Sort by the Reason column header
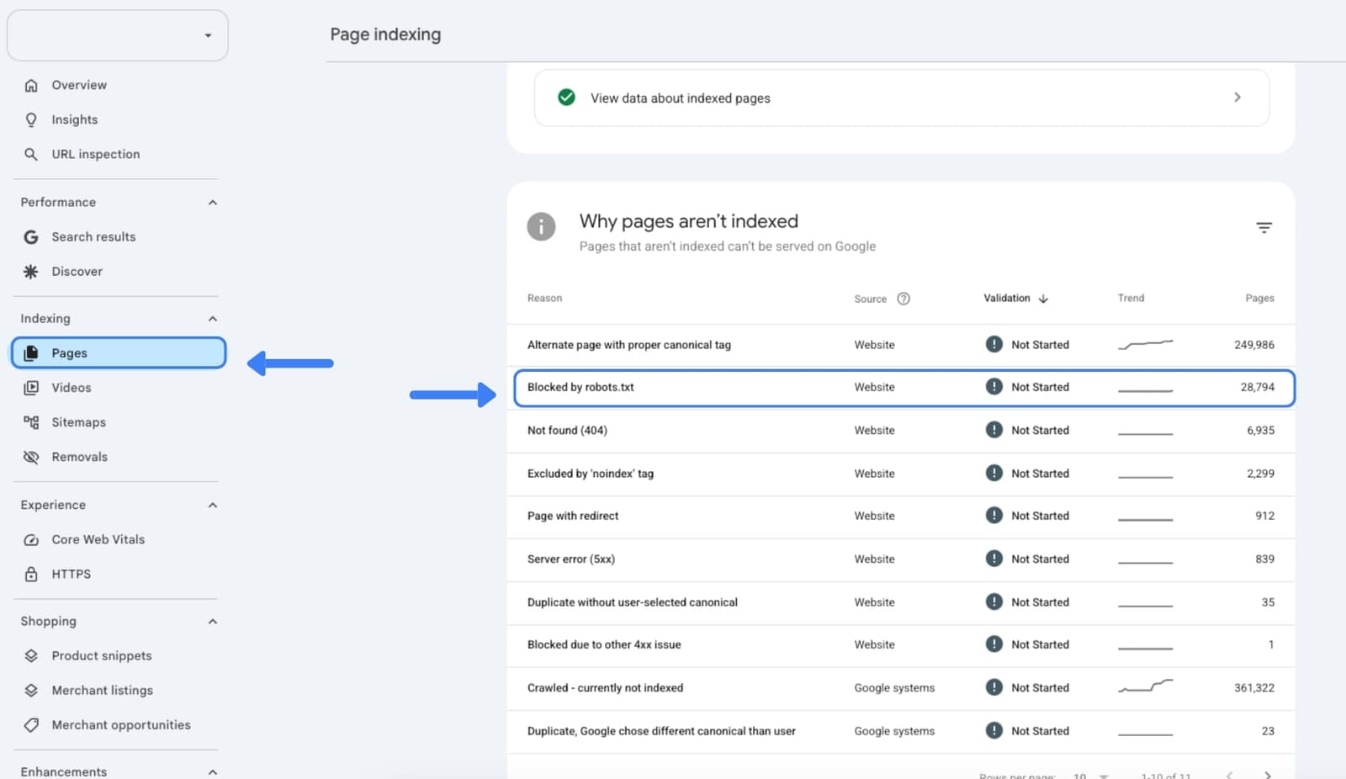The width and height of the screenshot is (1346, 779). (544, 299)
